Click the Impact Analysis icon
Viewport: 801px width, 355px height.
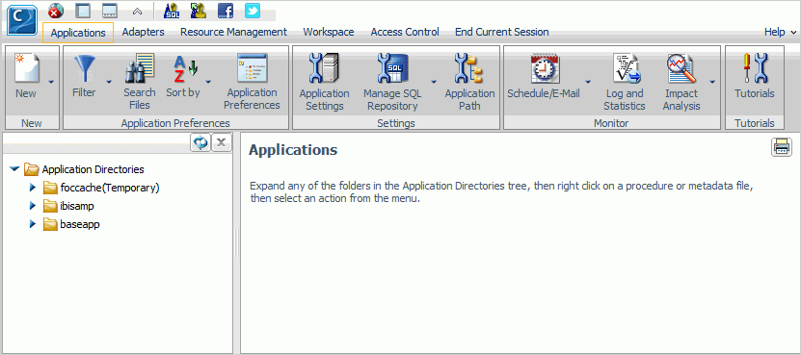tap(681, 68)
